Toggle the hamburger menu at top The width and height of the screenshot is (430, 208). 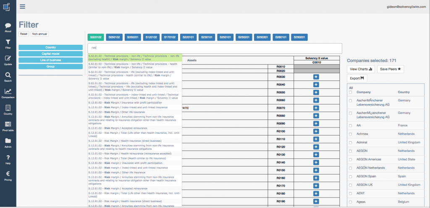pos(22,6)
